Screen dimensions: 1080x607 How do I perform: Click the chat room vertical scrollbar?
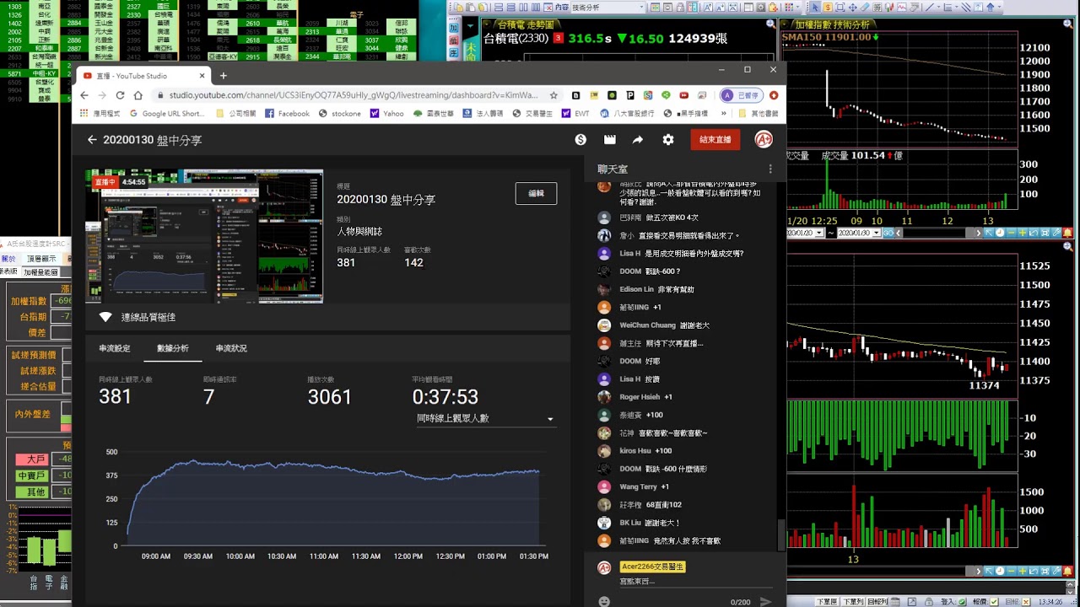[x=780, y=534]
